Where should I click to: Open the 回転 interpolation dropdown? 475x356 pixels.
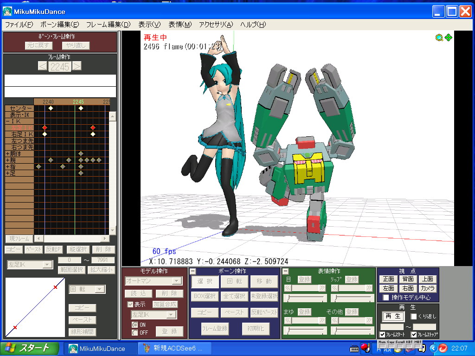pos(99,289)
